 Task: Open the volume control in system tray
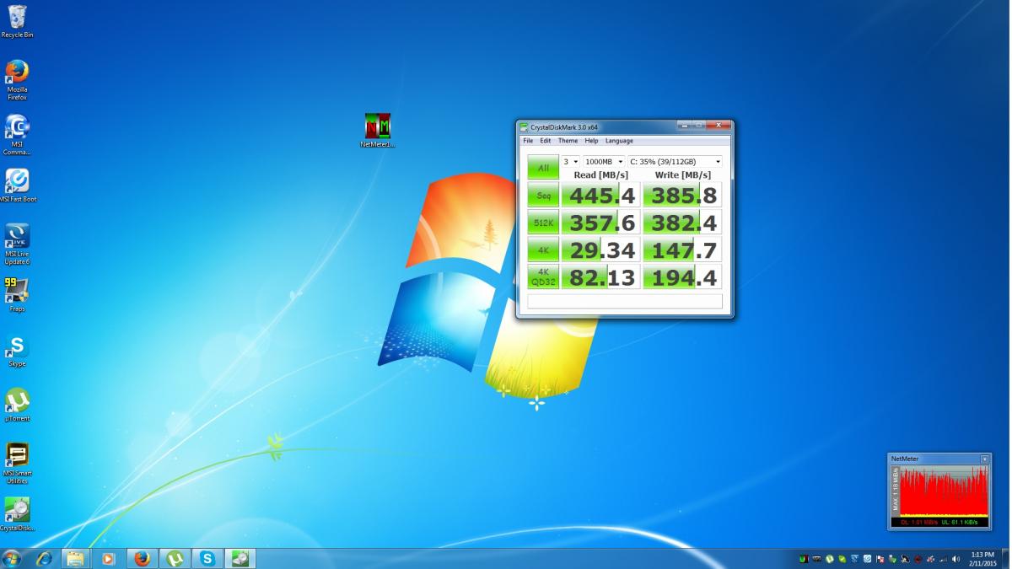click(955, 559)
